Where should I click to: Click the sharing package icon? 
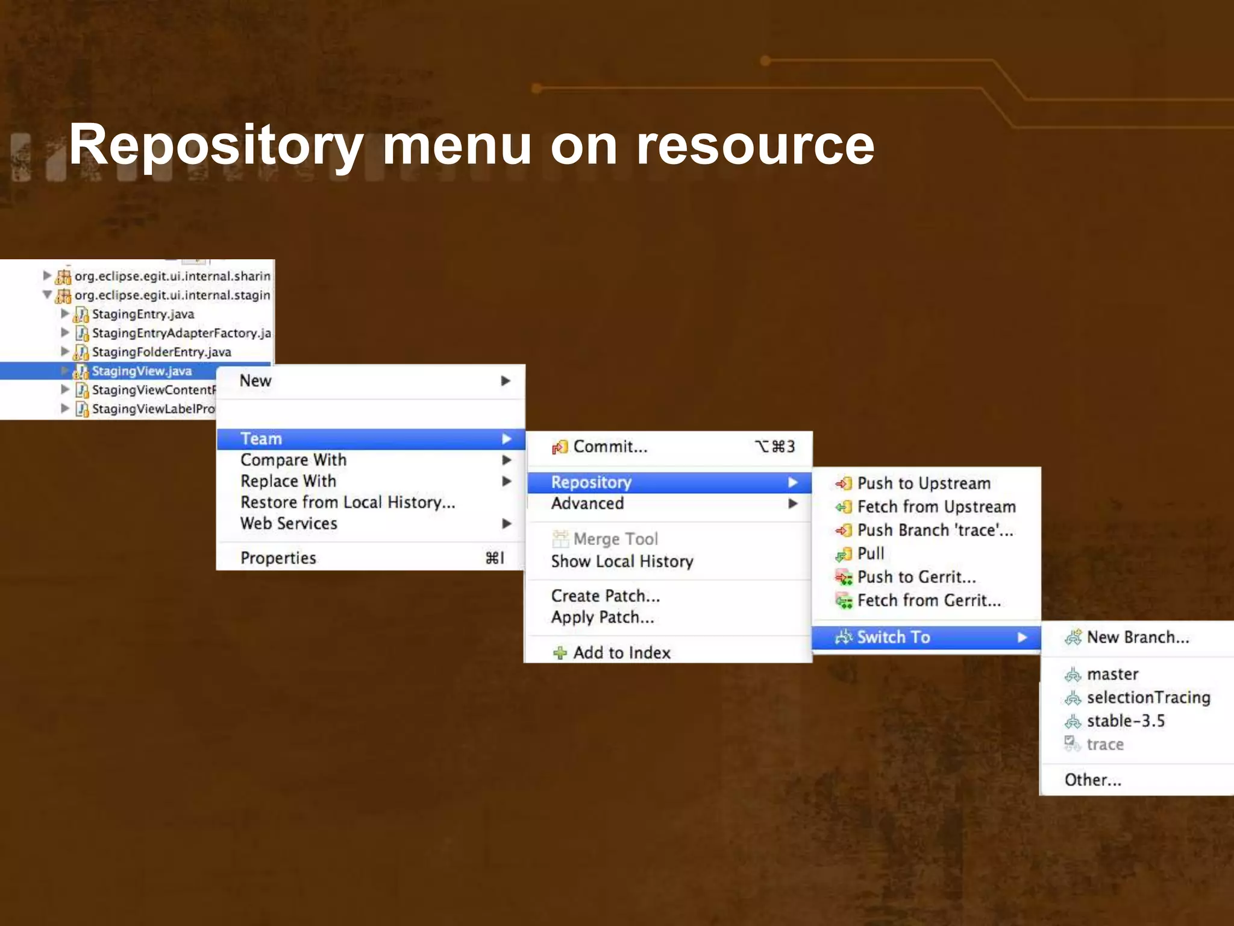point(63,277)
